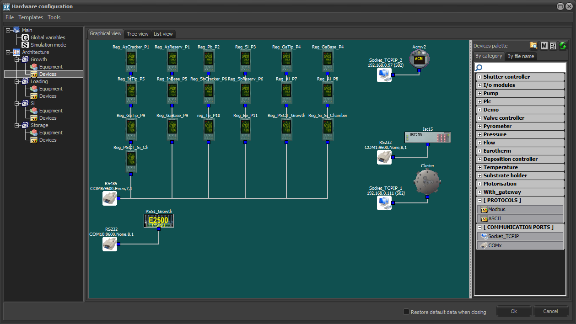This screenshot has height=324, width=576.
Task: Select the Cluster device icon
Action: (x=427, y=182)
